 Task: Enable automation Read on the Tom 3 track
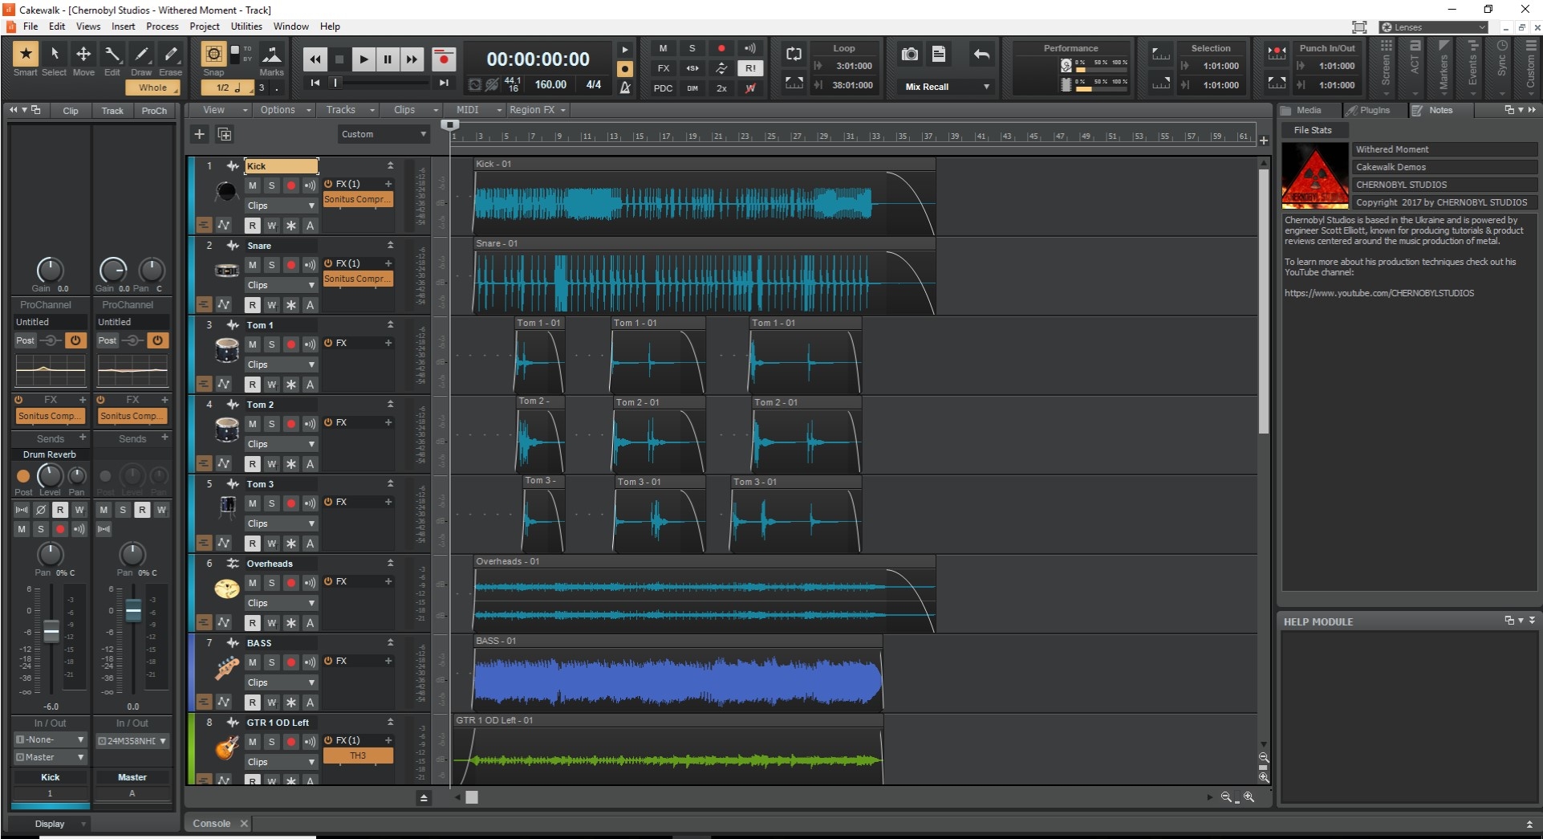[253, 544]
